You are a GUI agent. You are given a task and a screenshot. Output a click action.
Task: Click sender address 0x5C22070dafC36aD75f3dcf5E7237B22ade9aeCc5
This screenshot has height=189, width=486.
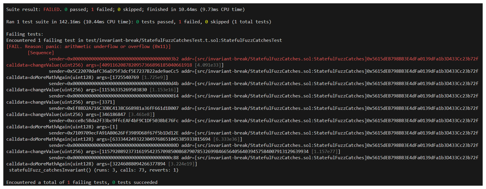tap(114, 71)
